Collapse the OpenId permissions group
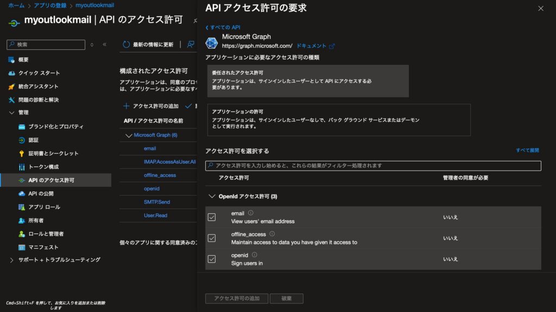Image resolution: width=556 pixels, height=312 pixels. coord(212,197)
